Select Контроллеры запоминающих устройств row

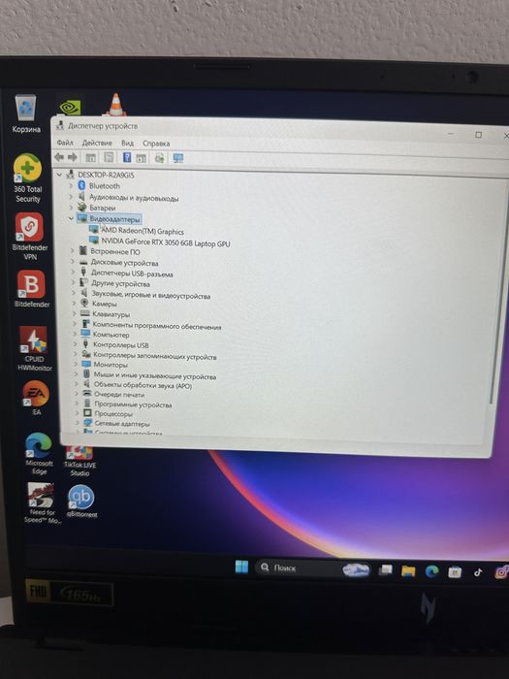pos(155,357)
